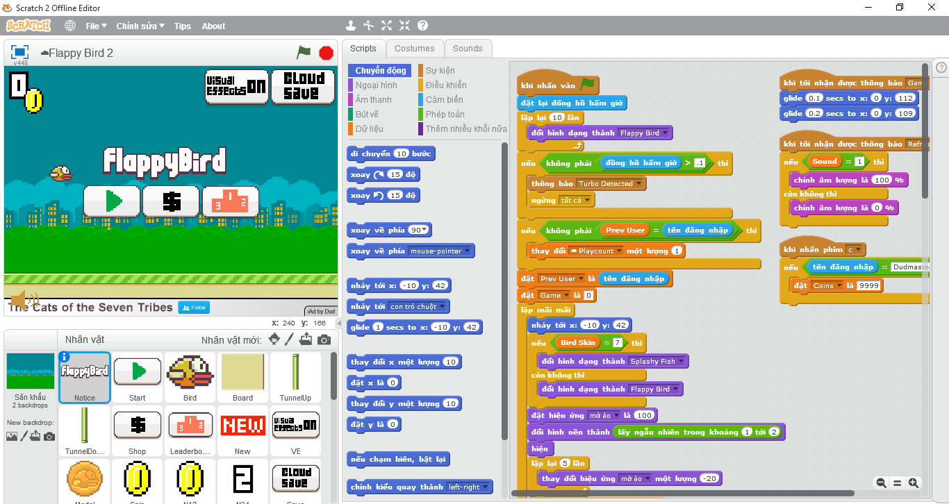
Task: Open info for the Notice sprite
Action: (x=65, y=357)
